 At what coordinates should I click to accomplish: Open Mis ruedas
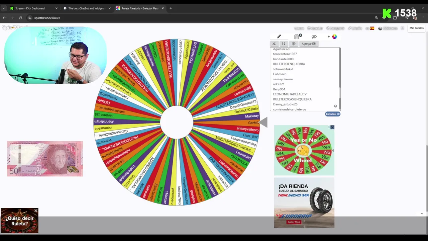417,28
